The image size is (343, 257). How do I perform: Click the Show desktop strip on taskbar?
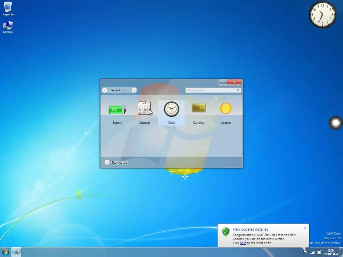click(341, 252)
